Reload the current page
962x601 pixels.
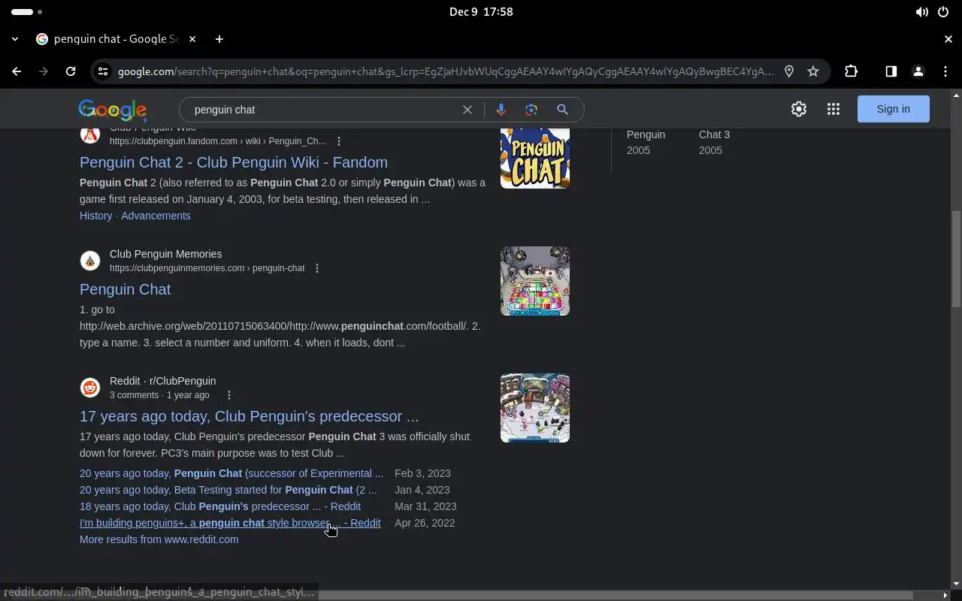(x=71, y=71)
